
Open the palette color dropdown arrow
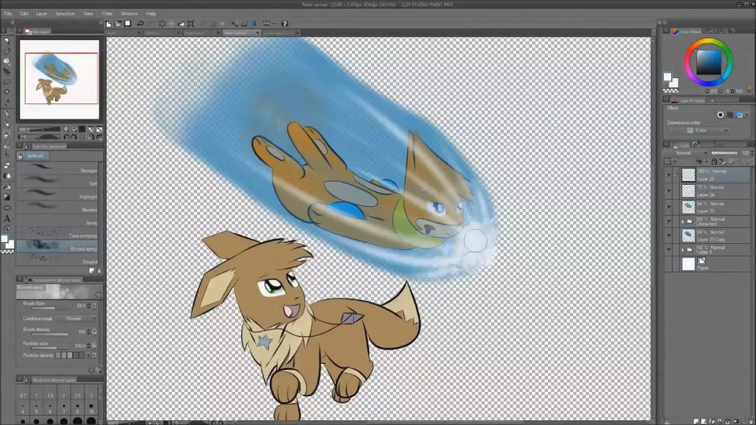[x=674, y=161]
